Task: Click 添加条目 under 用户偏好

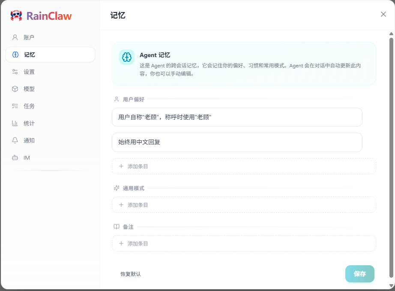Action: 244,166
